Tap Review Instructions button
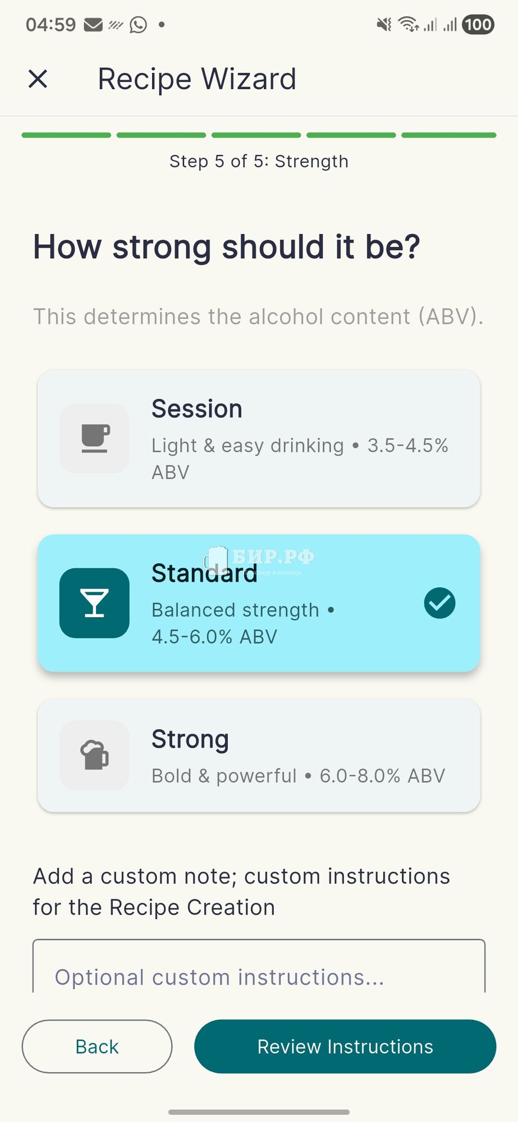518x1122 pixels. (345, 1046)
